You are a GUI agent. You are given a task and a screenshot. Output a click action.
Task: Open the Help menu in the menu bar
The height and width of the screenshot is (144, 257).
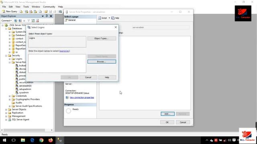tap(60, 7)
